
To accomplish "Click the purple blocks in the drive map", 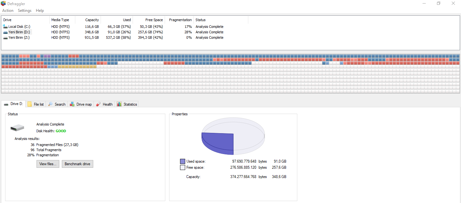I will 47,56.
